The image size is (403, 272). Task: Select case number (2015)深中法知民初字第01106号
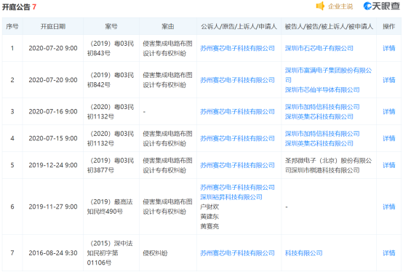coord(110,253)
